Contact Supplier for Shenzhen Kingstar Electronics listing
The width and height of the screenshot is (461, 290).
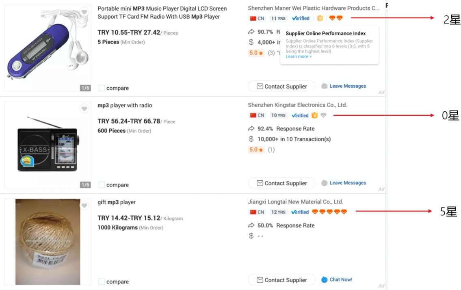(281, 183)
